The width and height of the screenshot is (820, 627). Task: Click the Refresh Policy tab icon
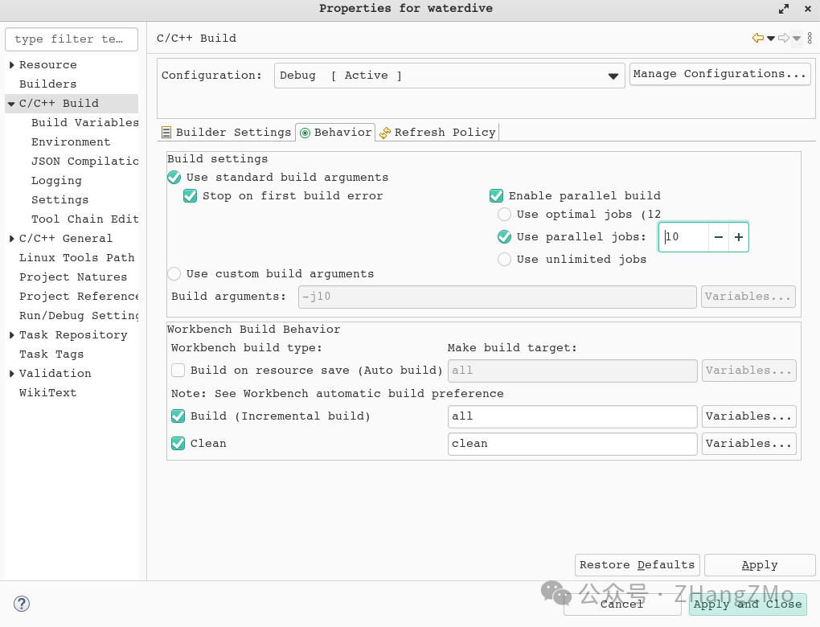point(385,133)
